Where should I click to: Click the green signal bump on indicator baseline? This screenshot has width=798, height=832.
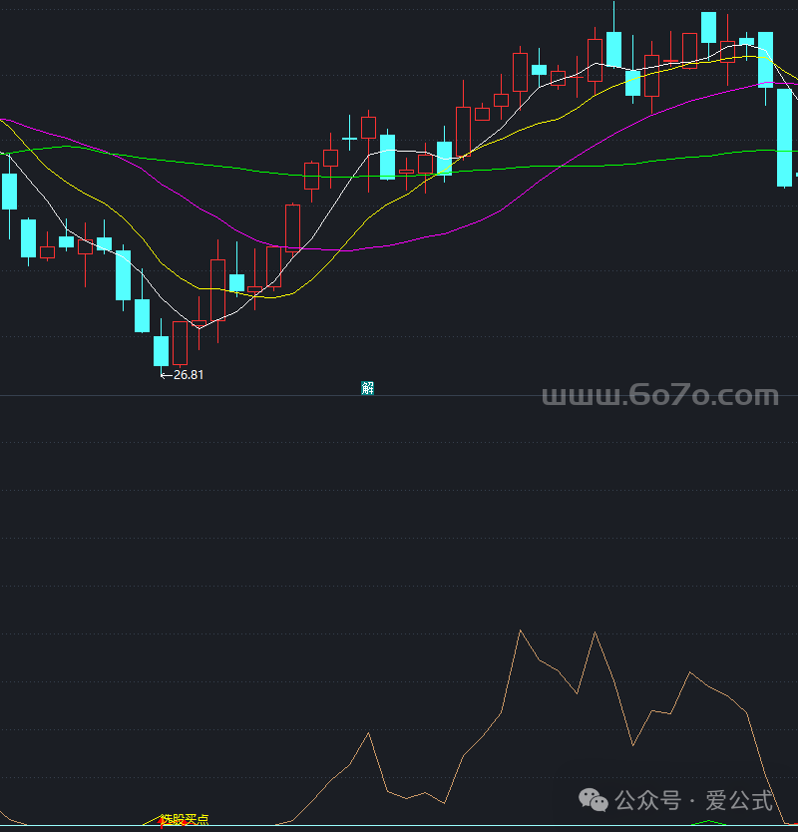point(709,822)
